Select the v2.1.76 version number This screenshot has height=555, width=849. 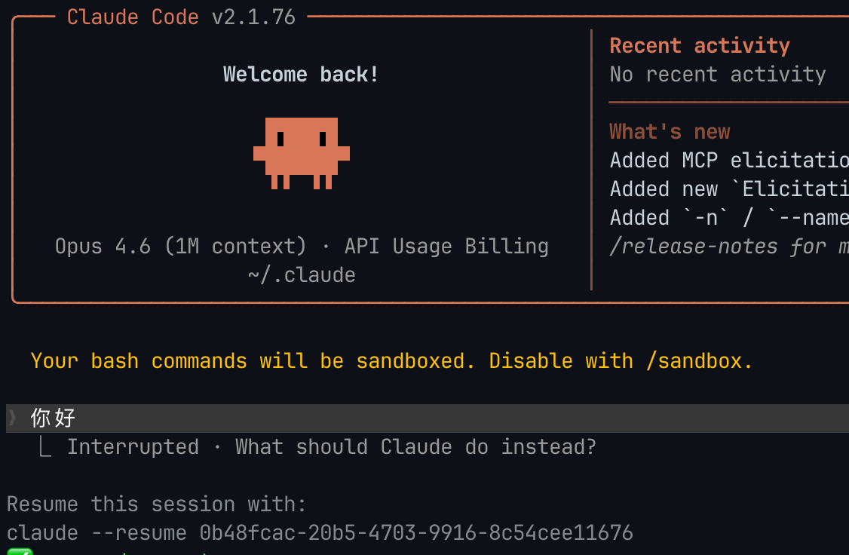[253, 17]
